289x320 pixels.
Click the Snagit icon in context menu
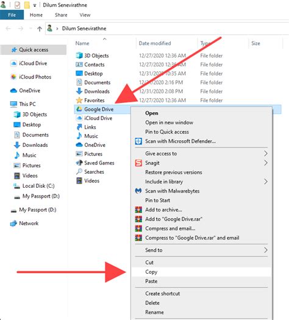(138, 163)
